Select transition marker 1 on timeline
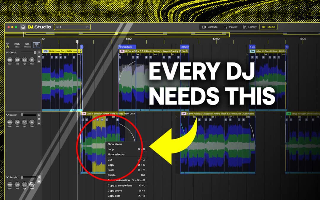This screenshot has width=320, height=200. click(82, 47)
